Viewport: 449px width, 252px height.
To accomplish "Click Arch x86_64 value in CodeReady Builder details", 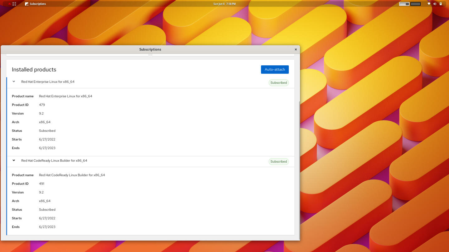I will pyautogui.click(x=45, y=201).
